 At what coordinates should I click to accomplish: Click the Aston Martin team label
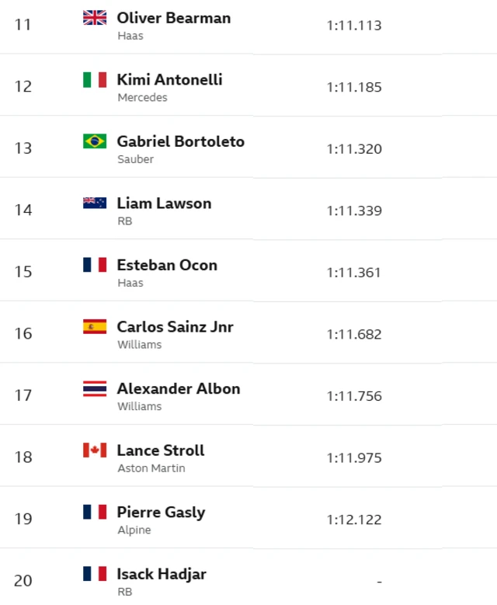[151, 468]
